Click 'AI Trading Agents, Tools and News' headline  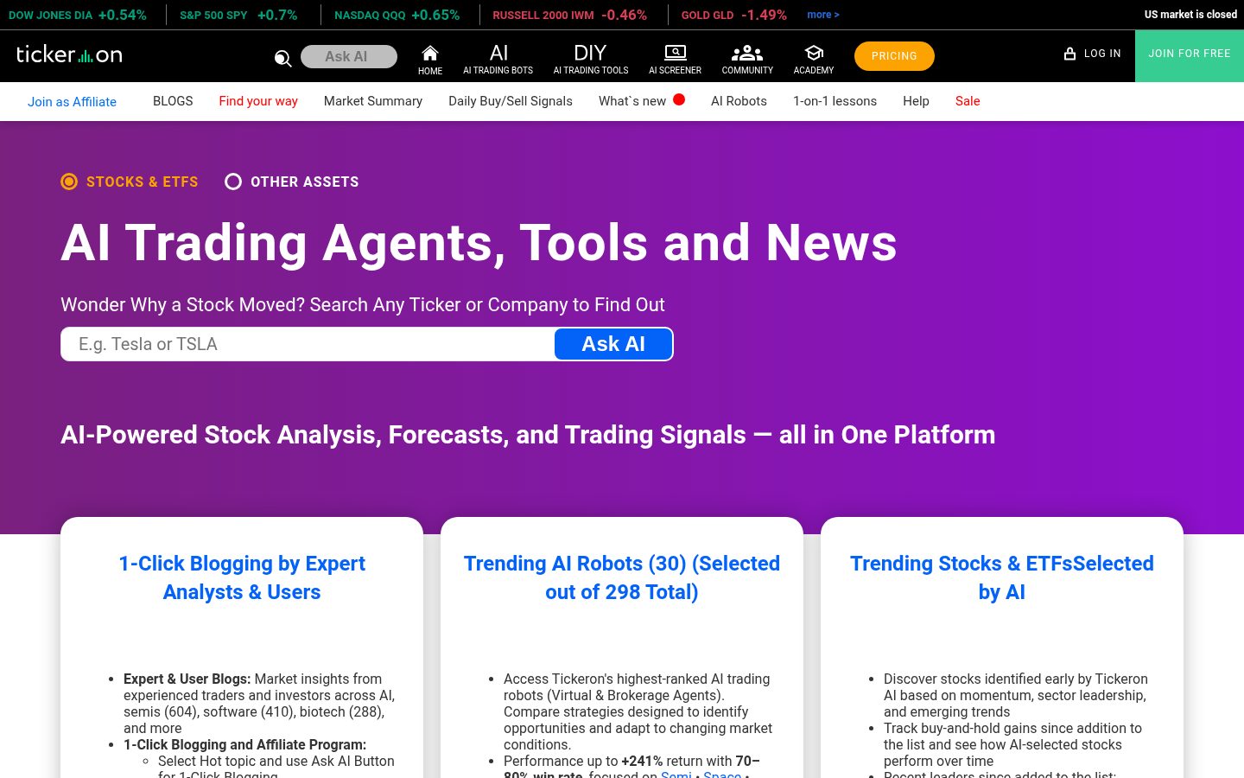pos(479,242)
